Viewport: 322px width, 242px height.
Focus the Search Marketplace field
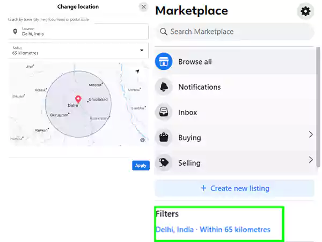[x=235, y=32]
